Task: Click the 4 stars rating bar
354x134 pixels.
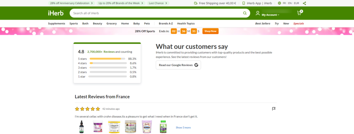Action: [108, 63]
